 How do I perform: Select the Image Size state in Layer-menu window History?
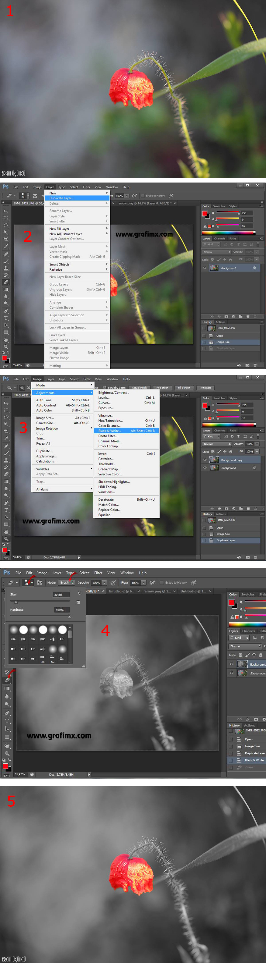point(231,342)
